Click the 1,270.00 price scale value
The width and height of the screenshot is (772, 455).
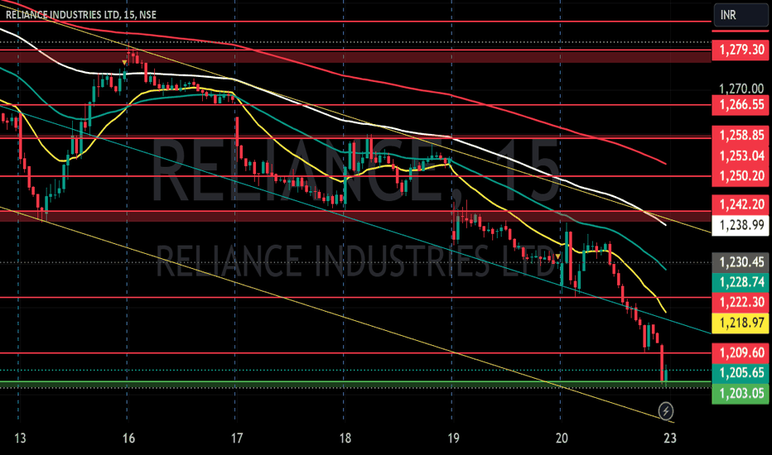click(x=741, y=89)
